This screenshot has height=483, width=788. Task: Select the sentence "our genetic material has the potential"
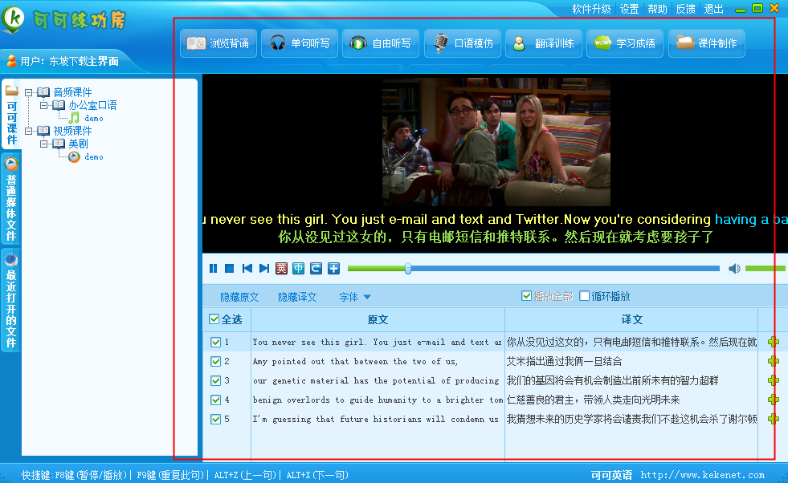click(376, 380)
